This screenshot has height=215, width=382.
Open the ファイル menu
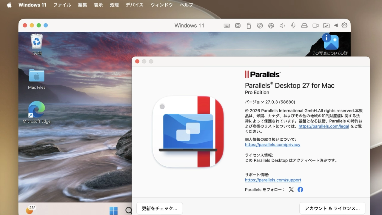(x=62, y=5)
